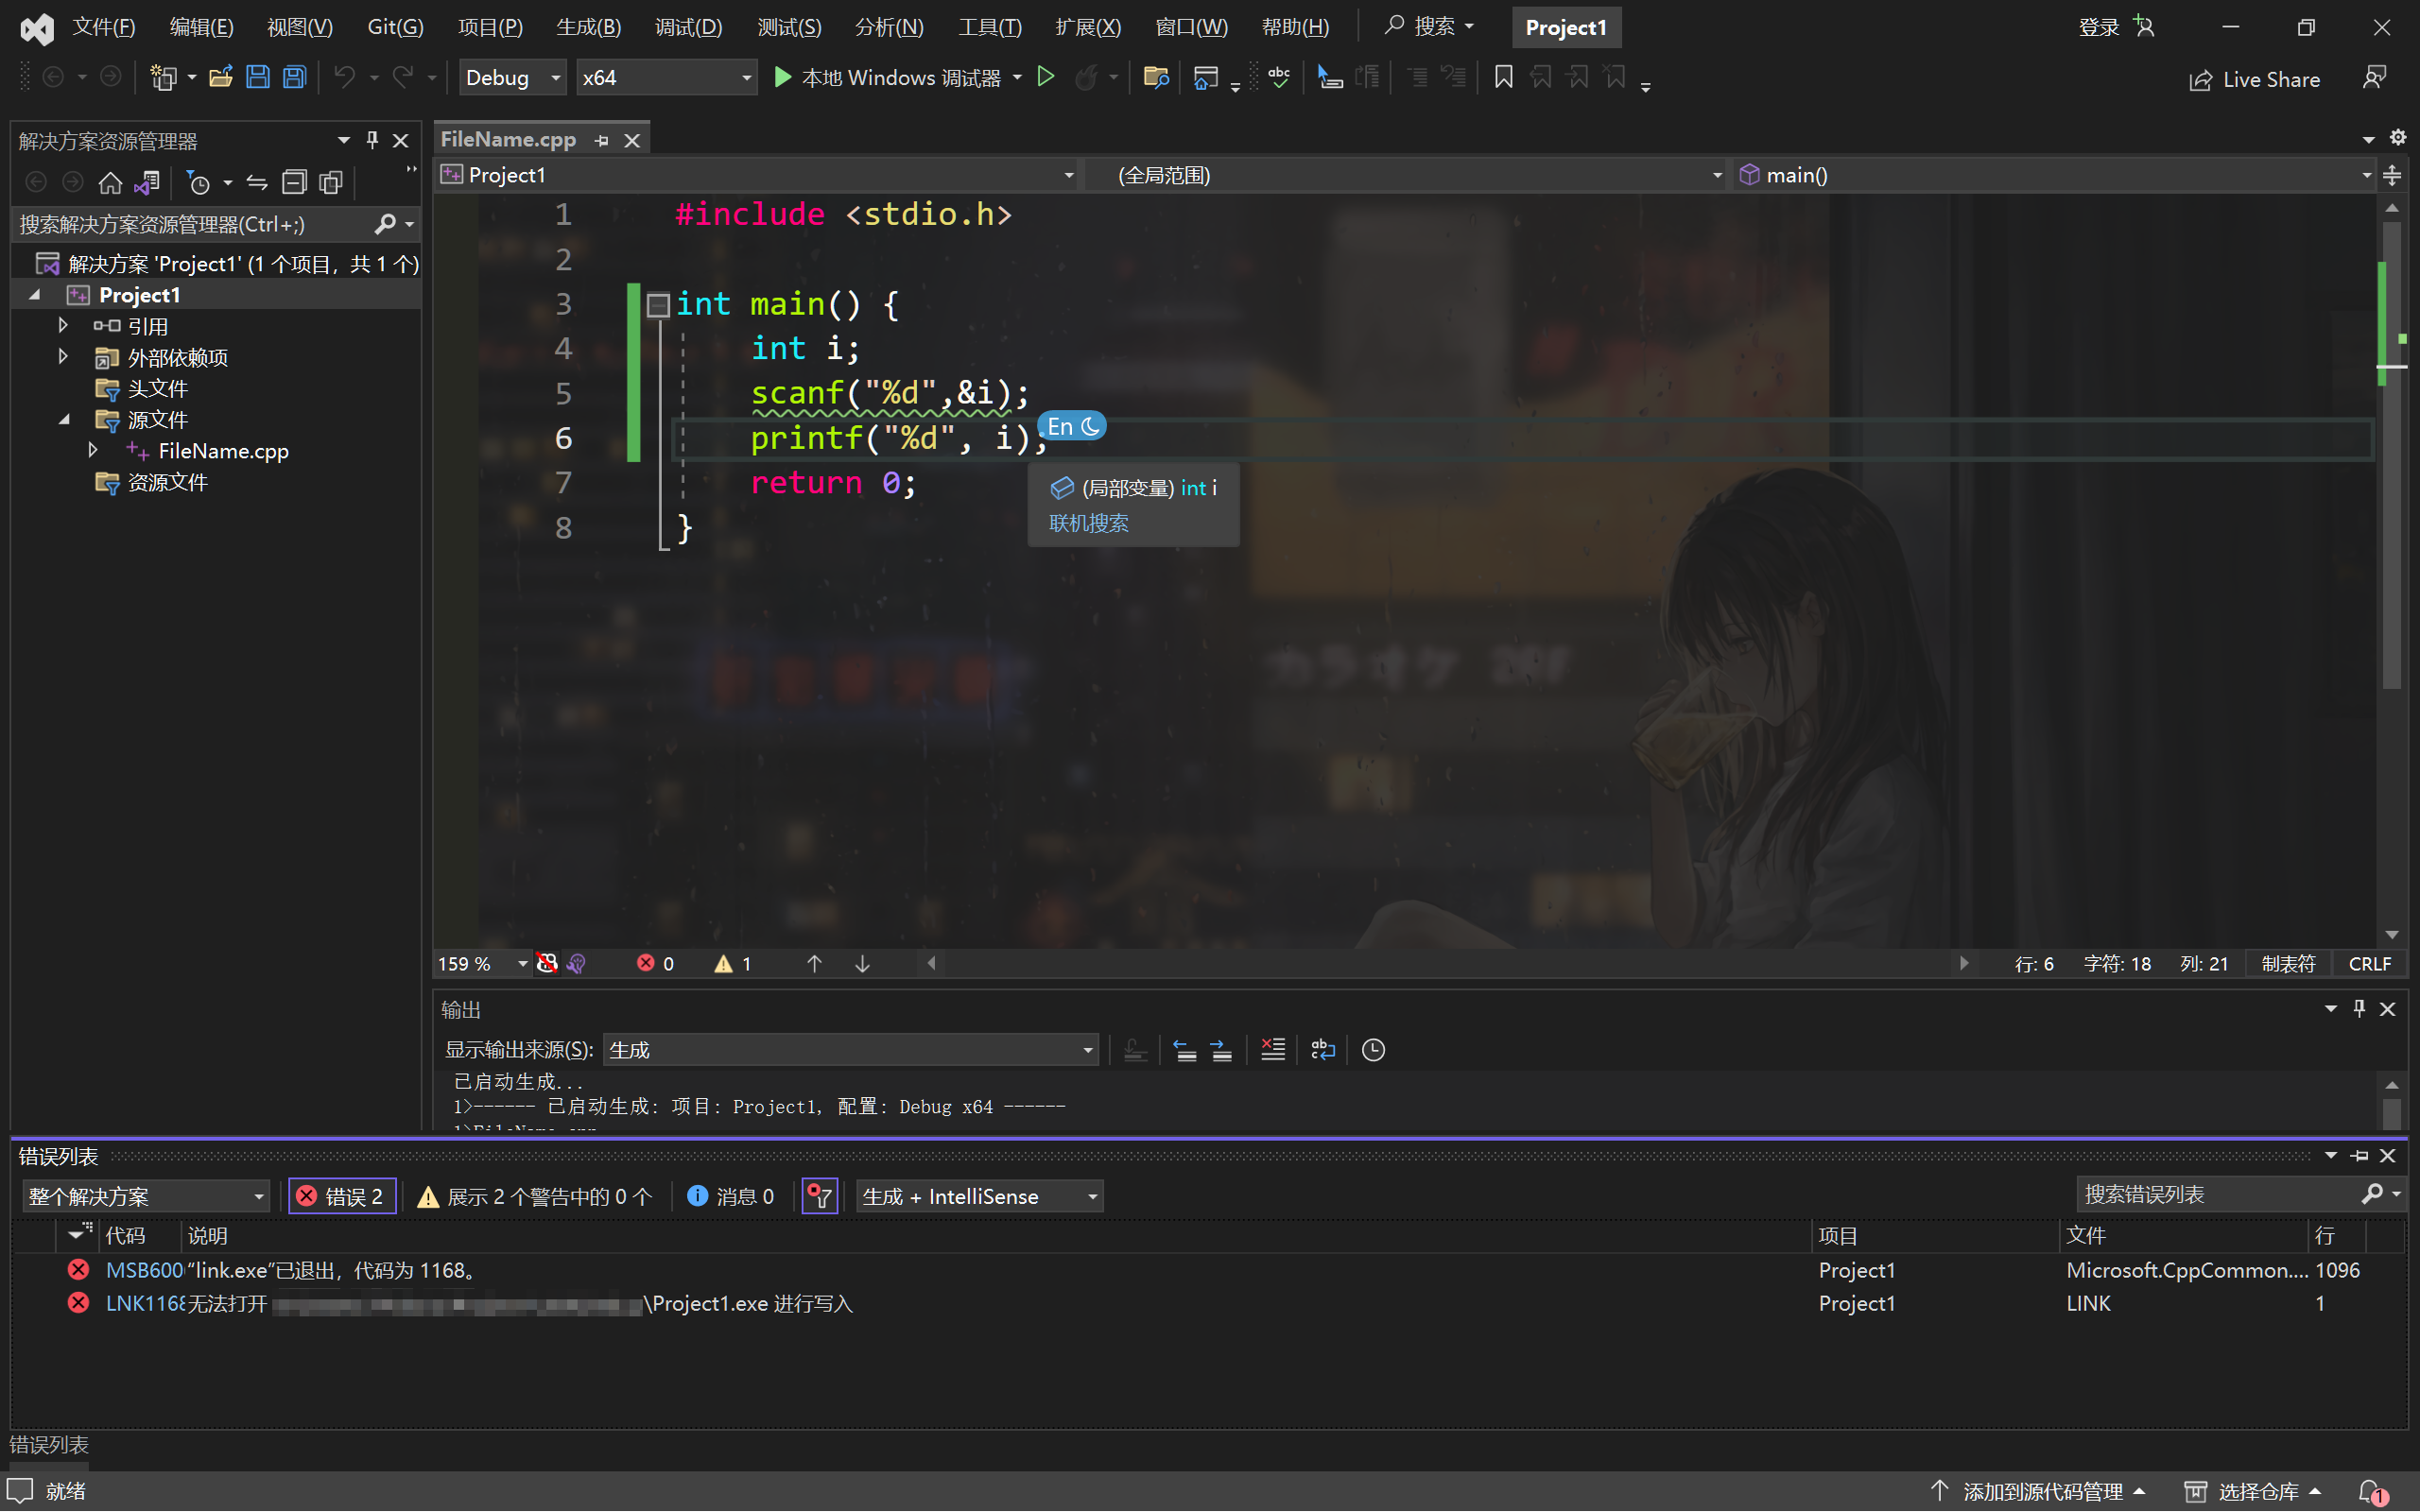The height and width of the screenshot is (1512, 2420).
Task: Click Sync with Active Document icon
Action: 256,182
